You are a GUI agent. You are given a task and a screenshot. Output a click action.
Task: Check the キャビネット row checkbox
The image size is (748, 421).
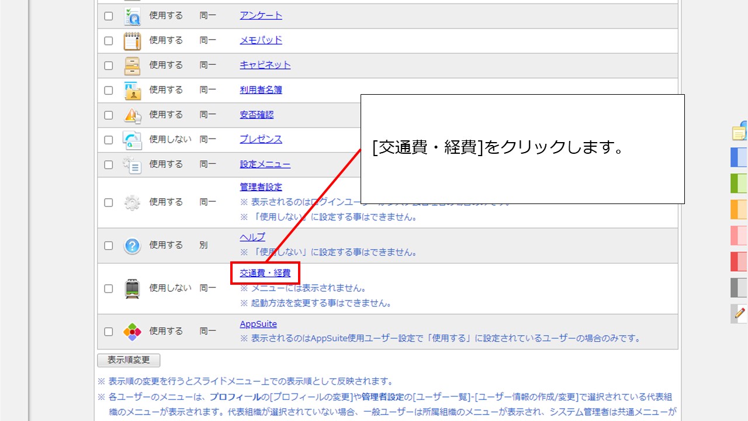108,65
